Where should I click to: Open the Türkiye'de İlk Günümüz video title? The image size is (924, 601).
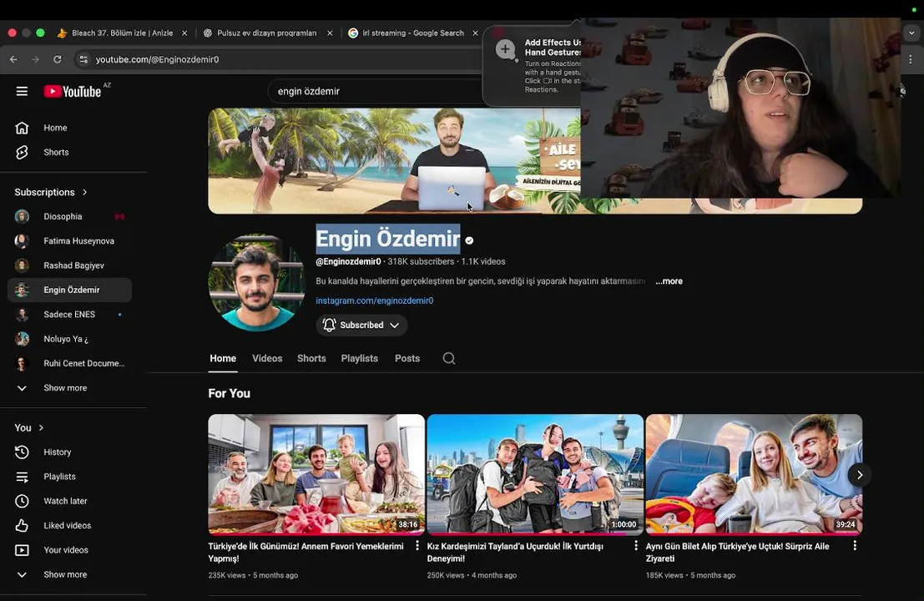tap(305, 552)
